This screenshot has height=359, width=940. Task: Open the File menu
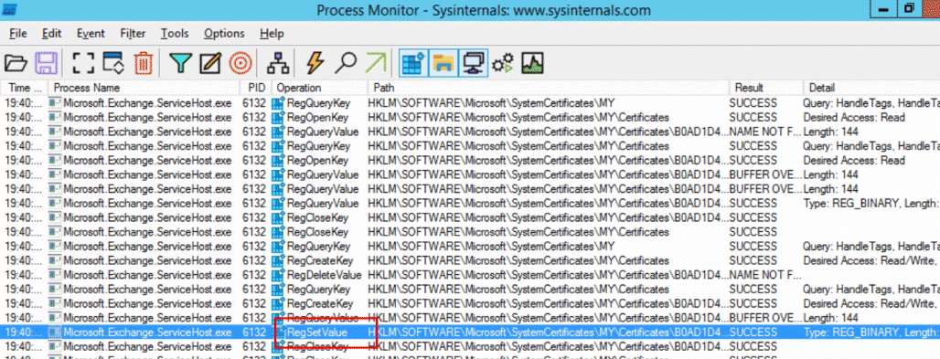pyautogui.click(x=18, y=34)
